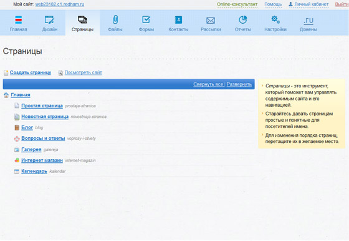Click the book icon of Блог
The width and height of the screenshot is (349, 241).
[x=17, y=127]
